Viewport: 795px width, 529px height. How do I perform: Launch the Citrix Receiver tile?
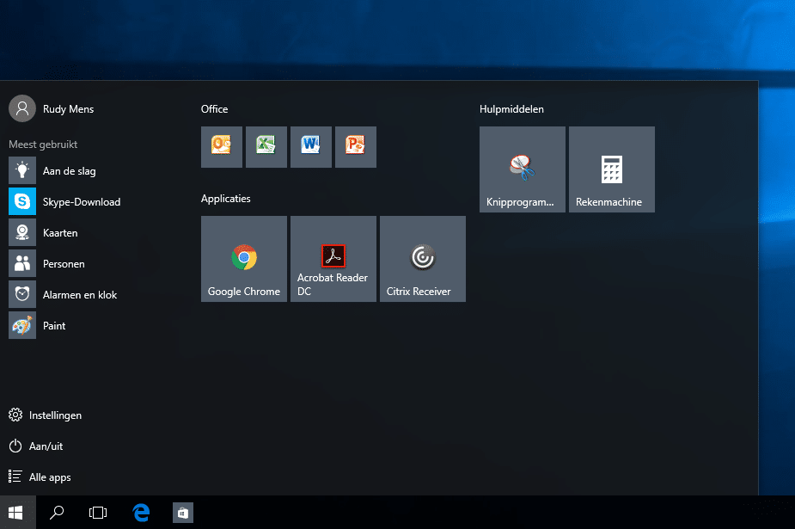pyautogui.click(x=422, y=259)
